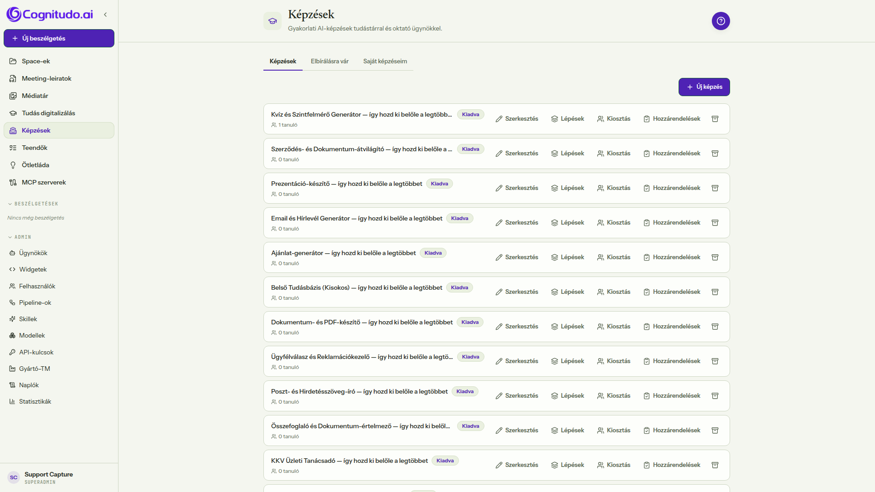Screen dimensions: 875x492
Task: Open Felhasználók in the admin menu
Action: (59, 286)
